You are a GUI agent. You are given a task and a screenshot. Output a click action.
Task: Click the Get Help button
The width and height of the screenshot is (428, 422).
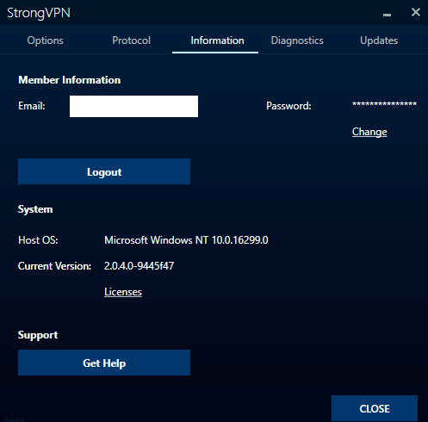click(104, 363)
